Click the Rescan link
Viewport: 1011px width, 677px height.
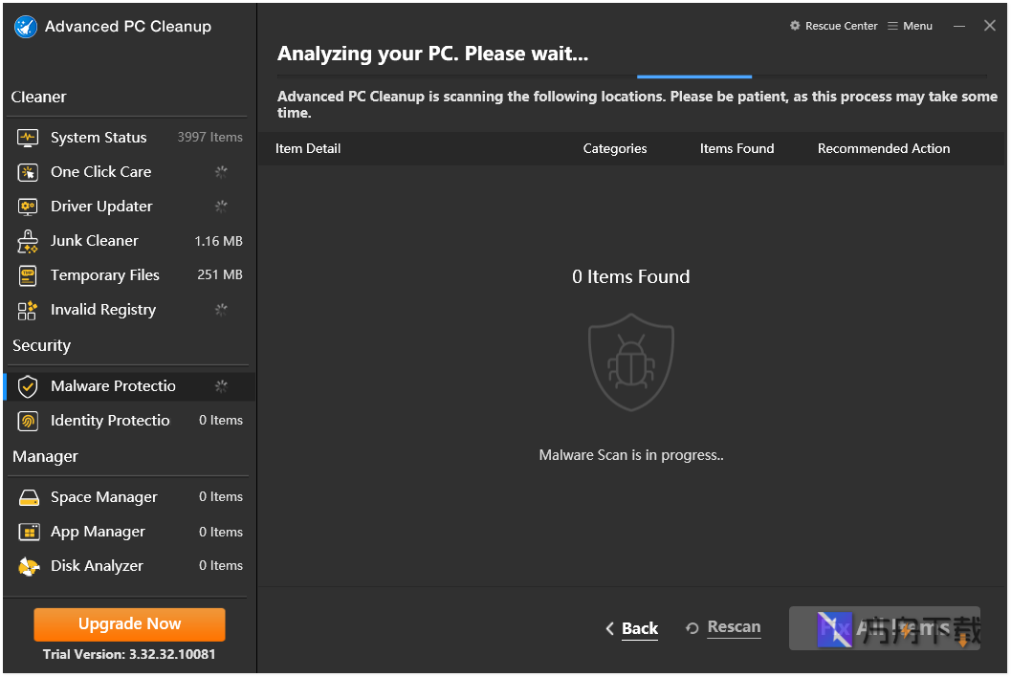click(x=734, y=627)
